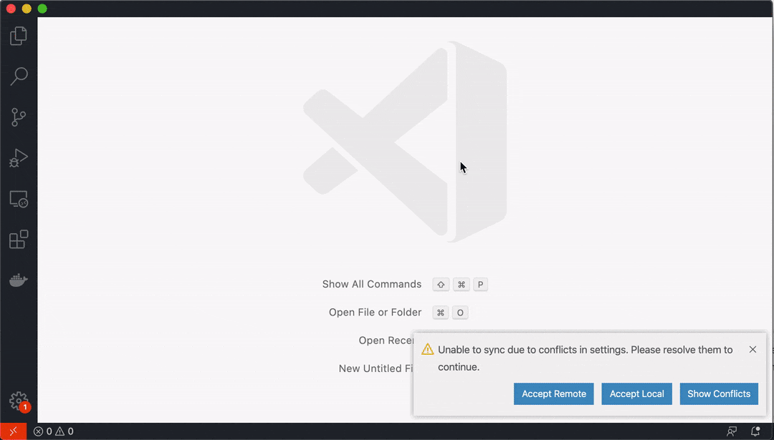The width and height of the screenshot is (774, 440).
Task: Show Conflicts from the sync notification
Action: (719, 393)
